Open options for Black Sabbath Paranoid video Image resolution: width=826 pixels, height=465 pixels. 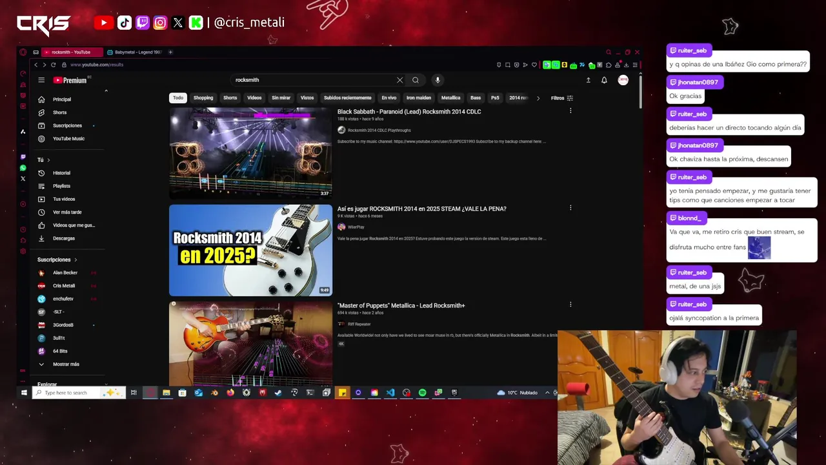570,111
